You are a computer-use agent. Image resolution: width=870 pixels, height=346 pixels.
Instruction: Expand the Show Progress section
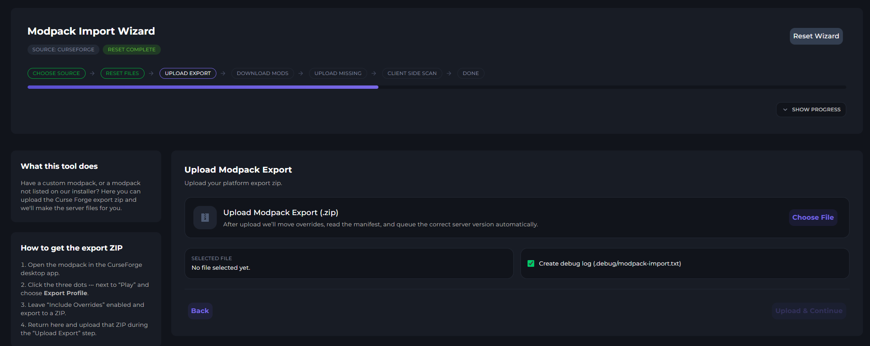pos(811,110)
